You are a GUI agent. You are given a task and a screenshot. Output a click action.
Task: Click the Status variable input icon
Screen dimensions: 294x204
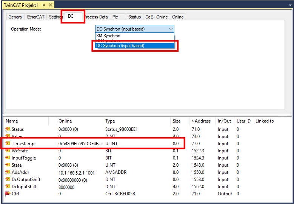tap(7, 129)
